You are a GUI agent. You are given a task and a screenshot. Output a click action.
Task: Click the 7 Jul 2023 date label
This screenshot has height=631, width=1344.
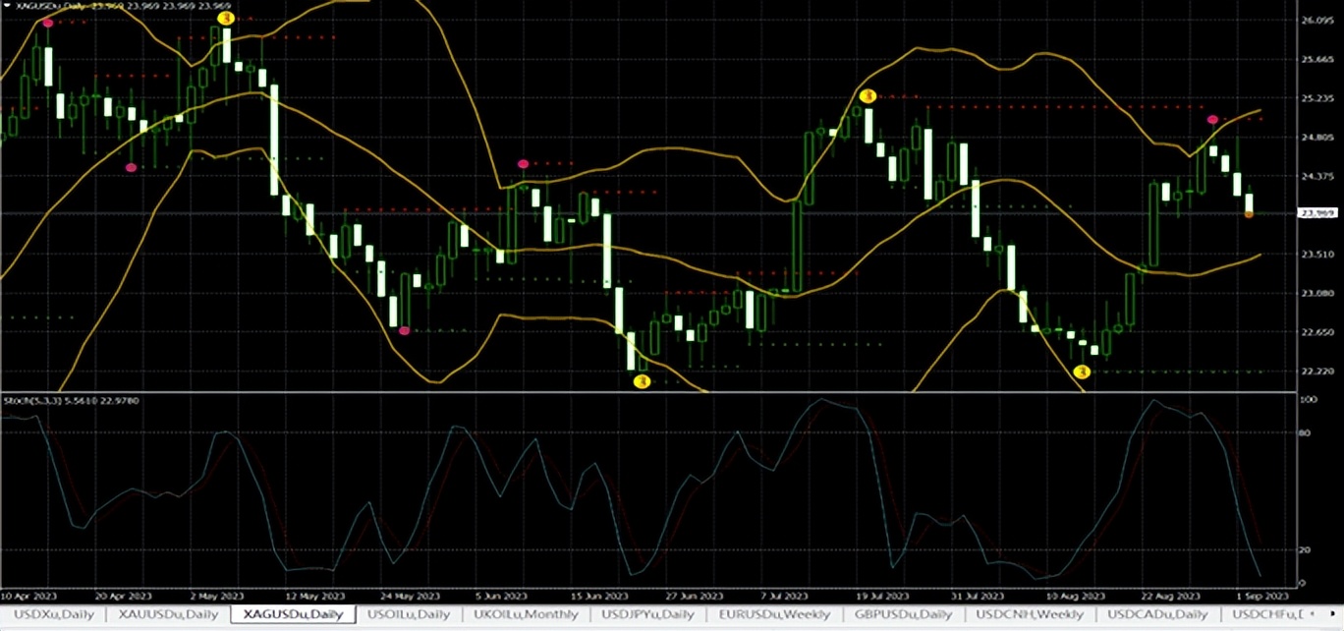(x=785, y=597)
